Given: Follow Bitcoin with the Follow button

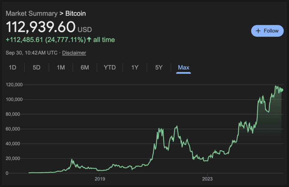Looking at the screenshot, I should pyautogui.click(x=267, y=31).
